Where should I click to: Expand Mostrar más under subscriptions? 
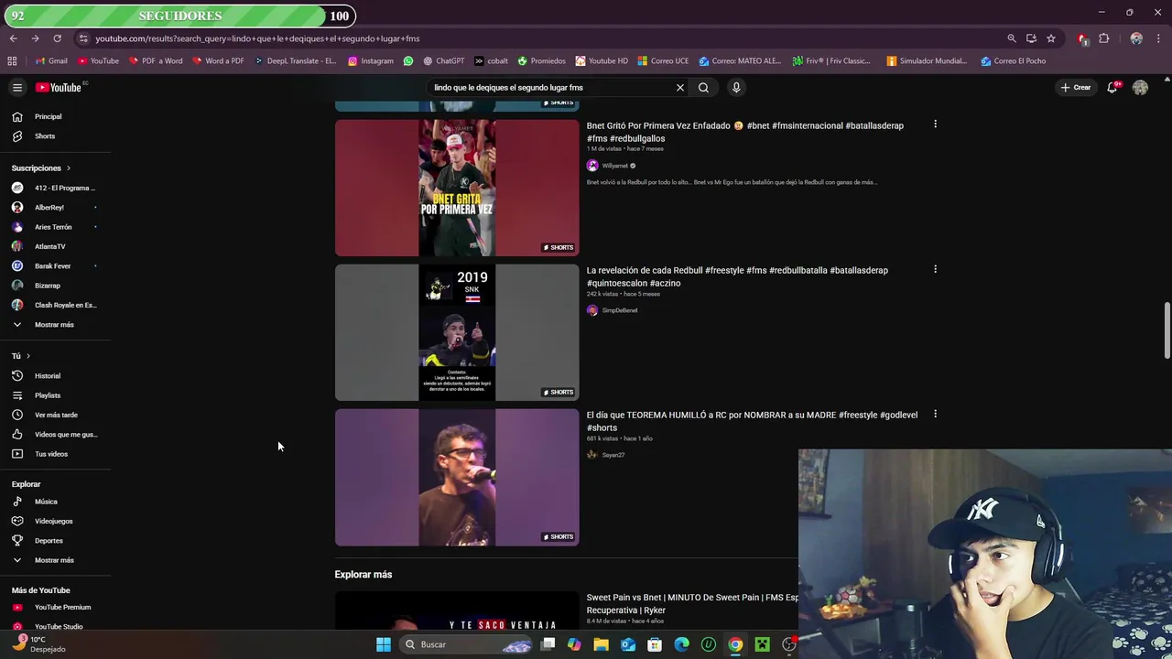[55, 324]
